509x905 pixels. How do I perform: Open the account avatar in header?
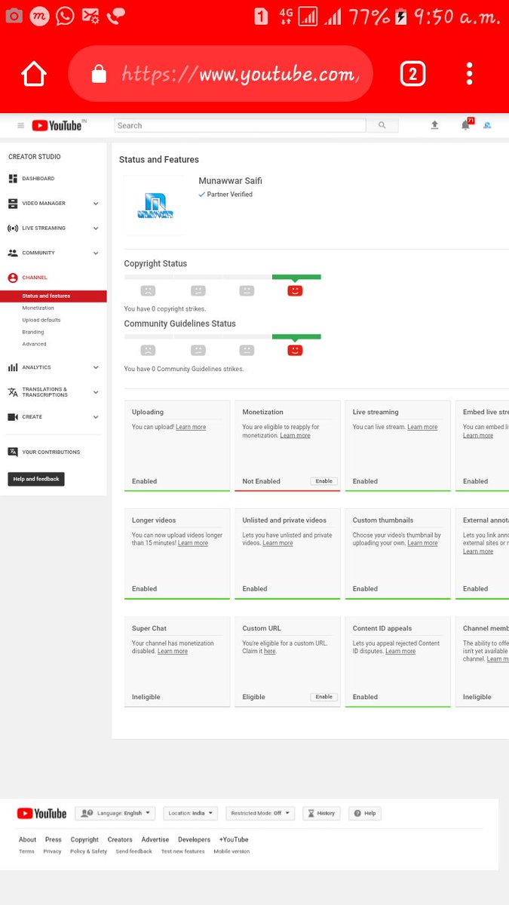[x=487, y=126]
